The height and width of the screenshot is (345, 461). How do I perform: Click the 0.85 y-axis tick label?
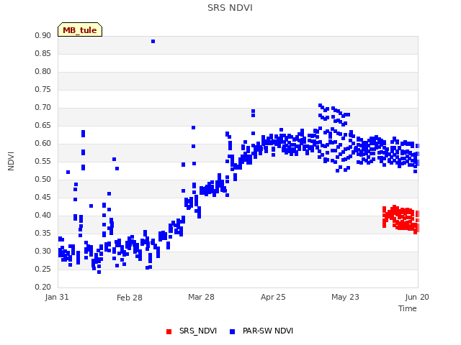click(43, 54)
